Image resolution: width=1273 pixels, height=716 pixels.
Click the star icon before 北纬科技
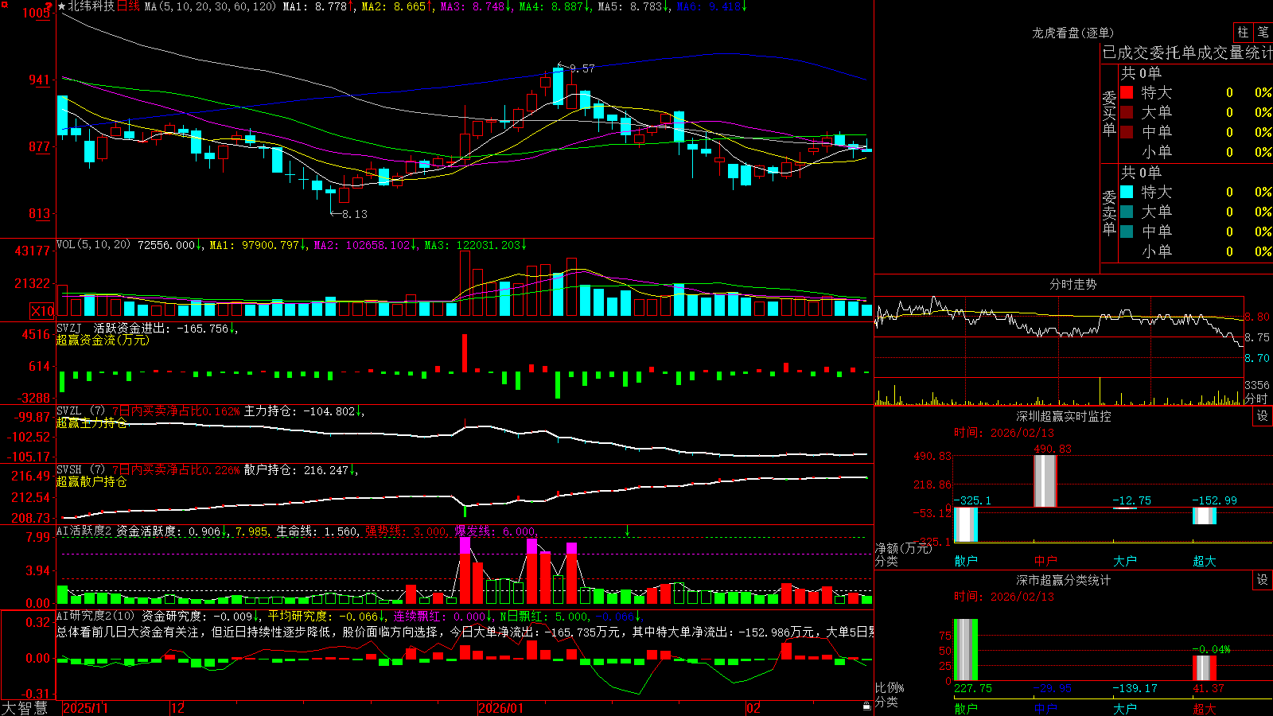[61, 6]
